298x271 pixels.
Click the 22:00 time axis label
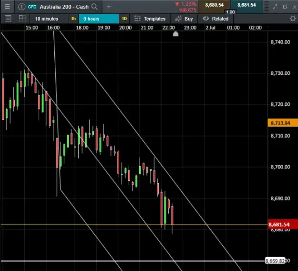[168, 28]
